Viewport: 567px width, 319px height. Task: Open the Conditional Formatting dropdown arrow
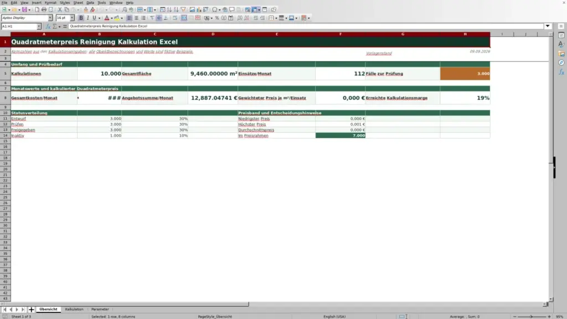(308, 18)
